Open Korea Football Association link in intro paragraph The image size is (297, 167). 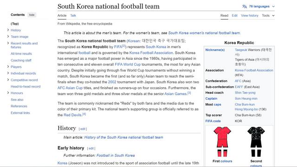click(x=151, y=52)
